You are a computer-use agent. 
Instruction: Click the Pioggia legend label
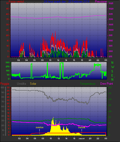[5, 84]
